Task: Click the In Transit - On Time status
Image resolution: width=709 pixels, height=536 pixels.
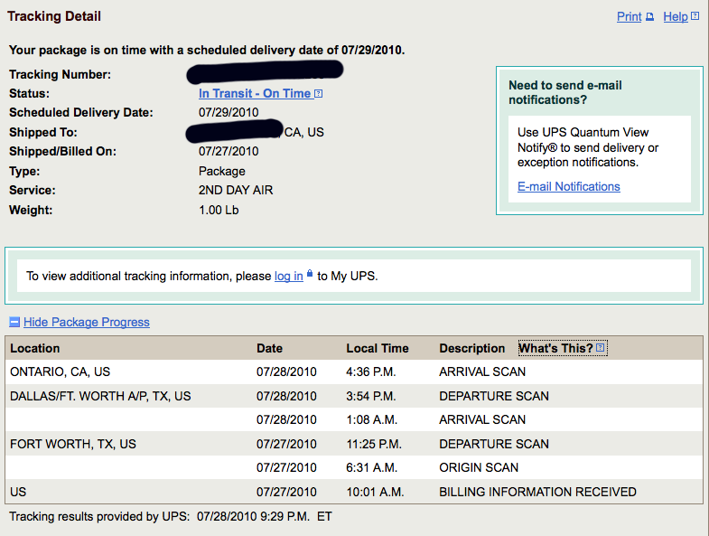Action: point(255,94)
